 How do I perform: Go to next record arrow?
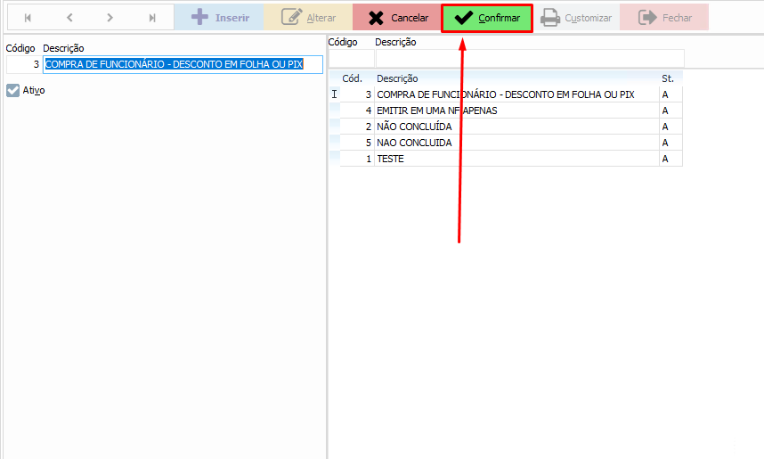click(110, 18)
